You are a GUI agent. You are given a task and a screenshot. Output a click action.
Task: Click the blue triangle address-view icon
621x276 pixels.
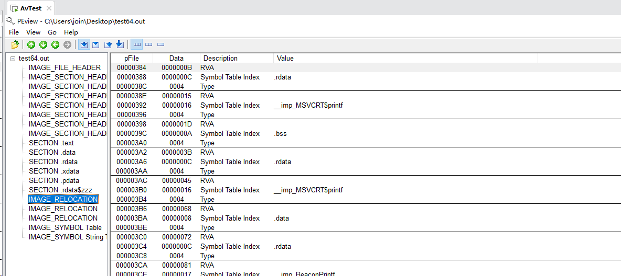pos(96,44)
